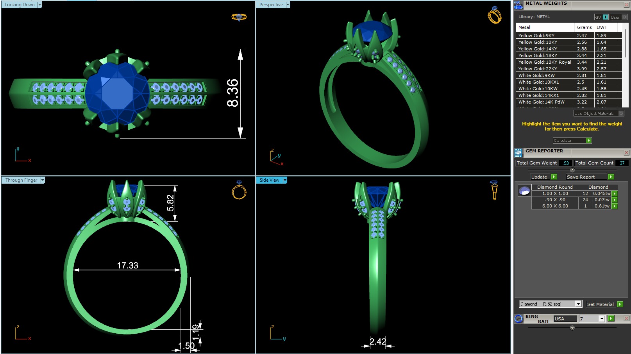The image size is (631, 354).
Task: Click the Grams column header
Action: (x=585, y=27)
